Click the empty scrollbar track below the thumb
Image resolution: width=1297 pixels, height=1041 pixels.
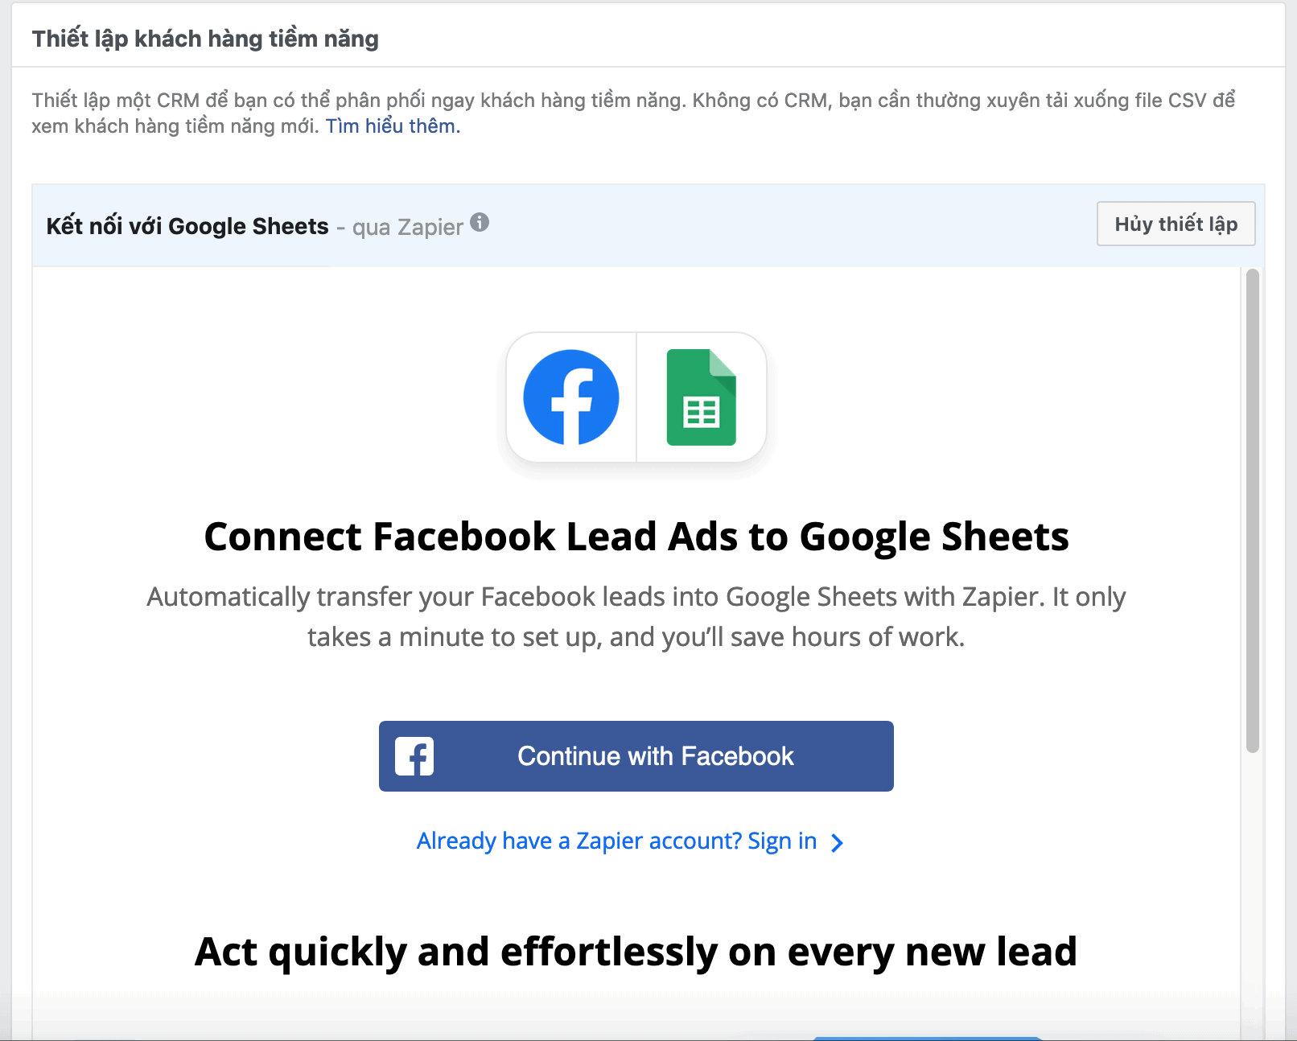click(x=1252, y=885)
